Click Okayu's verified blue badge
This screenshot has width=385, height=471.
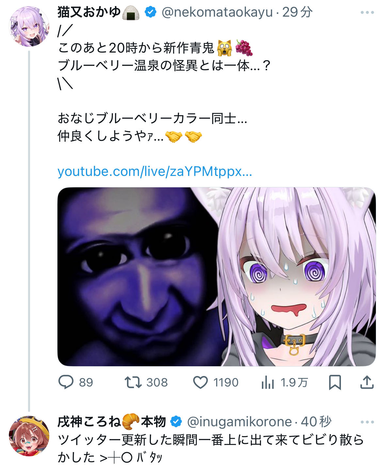coord(151,12)
